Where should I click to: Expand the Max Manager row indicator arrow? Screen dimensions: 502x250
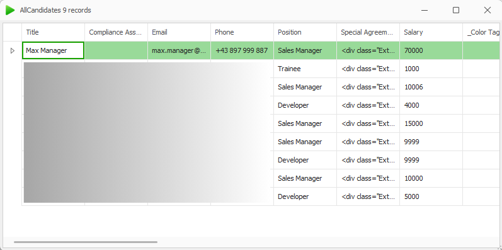[13, 50]
